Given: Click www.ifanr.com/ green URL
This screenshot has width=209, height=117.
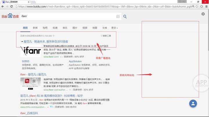Looking at the screenshot, I should (x=51, y=57).
